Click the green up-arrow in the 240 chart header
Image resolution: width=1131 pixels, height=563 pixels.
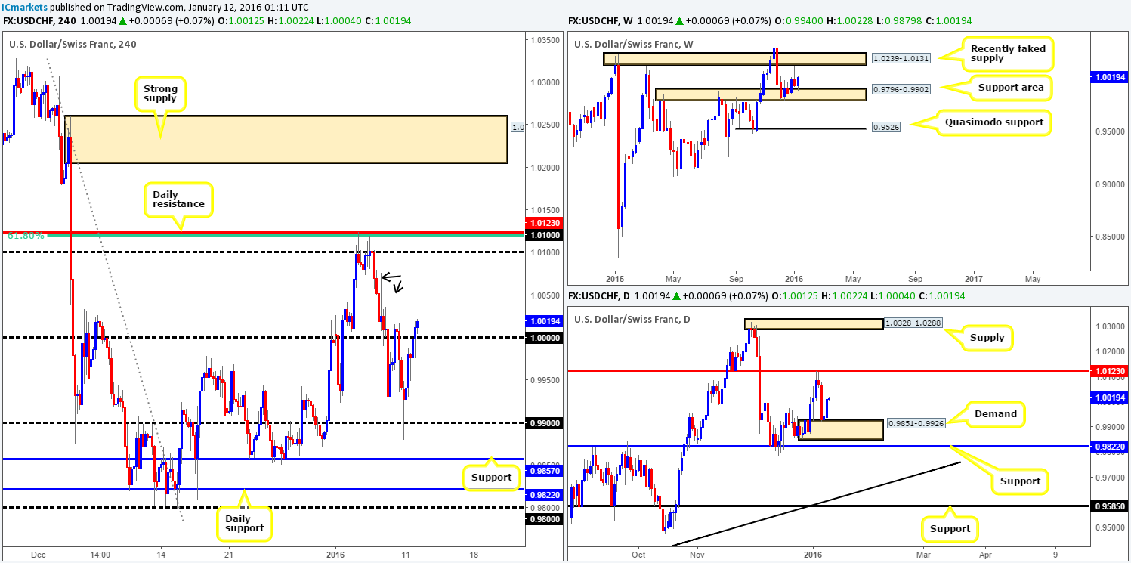coord(121,21)
